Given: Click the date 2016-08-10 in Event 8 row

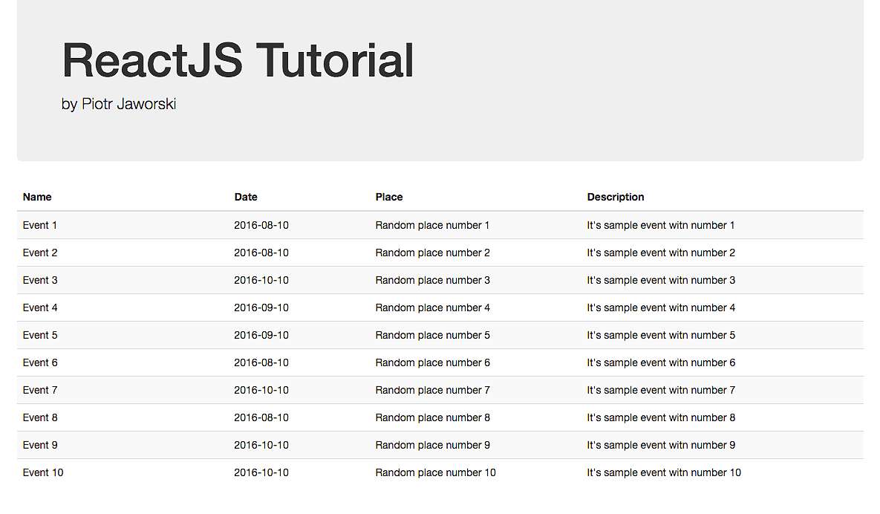Looking at the screenshot, I should (261, 417).
